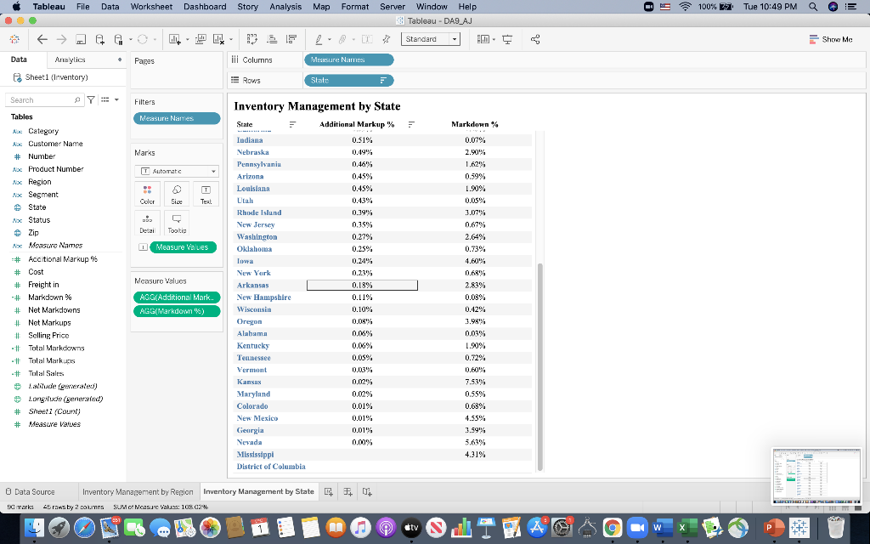Pause auto updates in the toolbar
The height and width of the screenshot is (544, 870).
tap(118, 39)
